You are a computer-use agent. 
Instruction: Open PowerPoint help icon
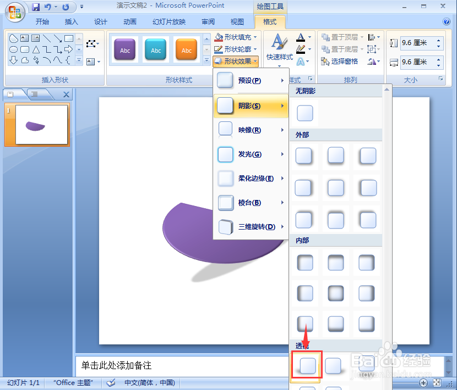click(x=446, y=21)
